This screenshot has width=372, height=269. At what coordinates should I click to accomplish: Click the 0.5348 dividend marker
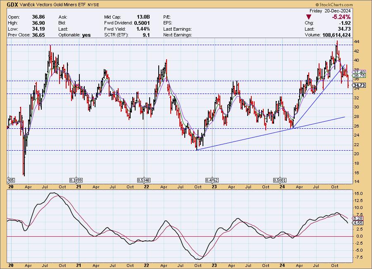[144, 180]
